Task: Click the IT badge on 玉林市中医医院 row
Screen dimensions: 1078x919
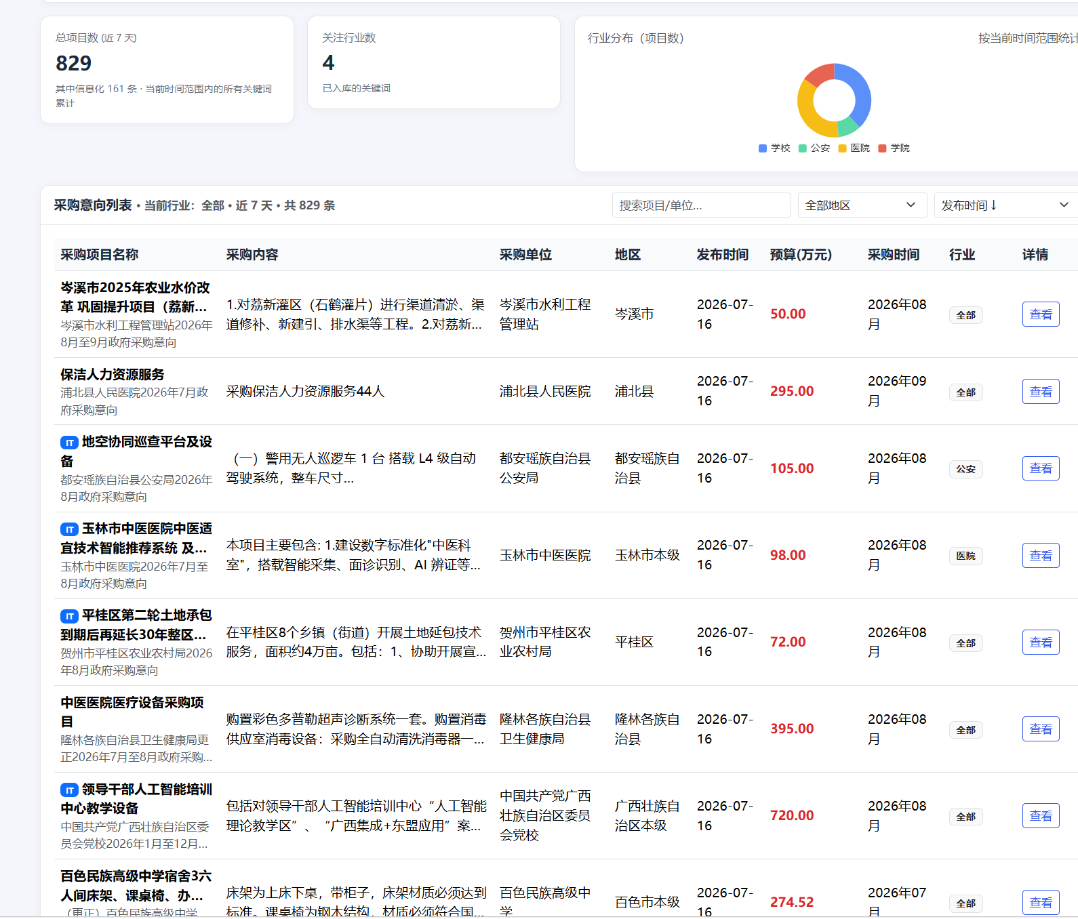Action: point(69,529)
